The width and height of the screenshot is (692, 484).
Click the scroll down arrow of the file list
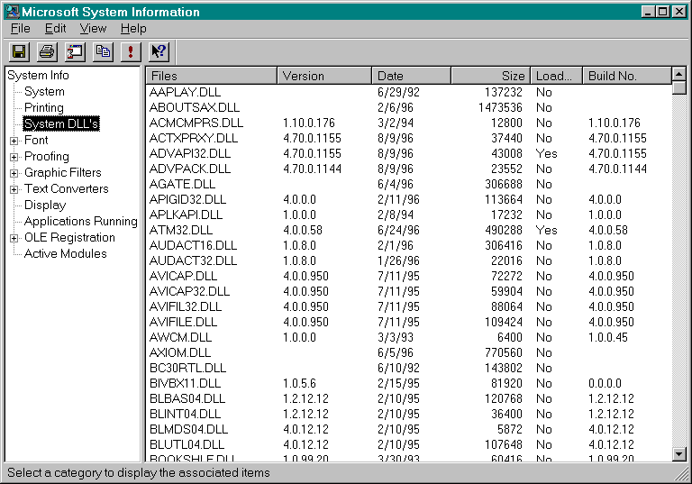pyautogui.click(x=679, y=453)
